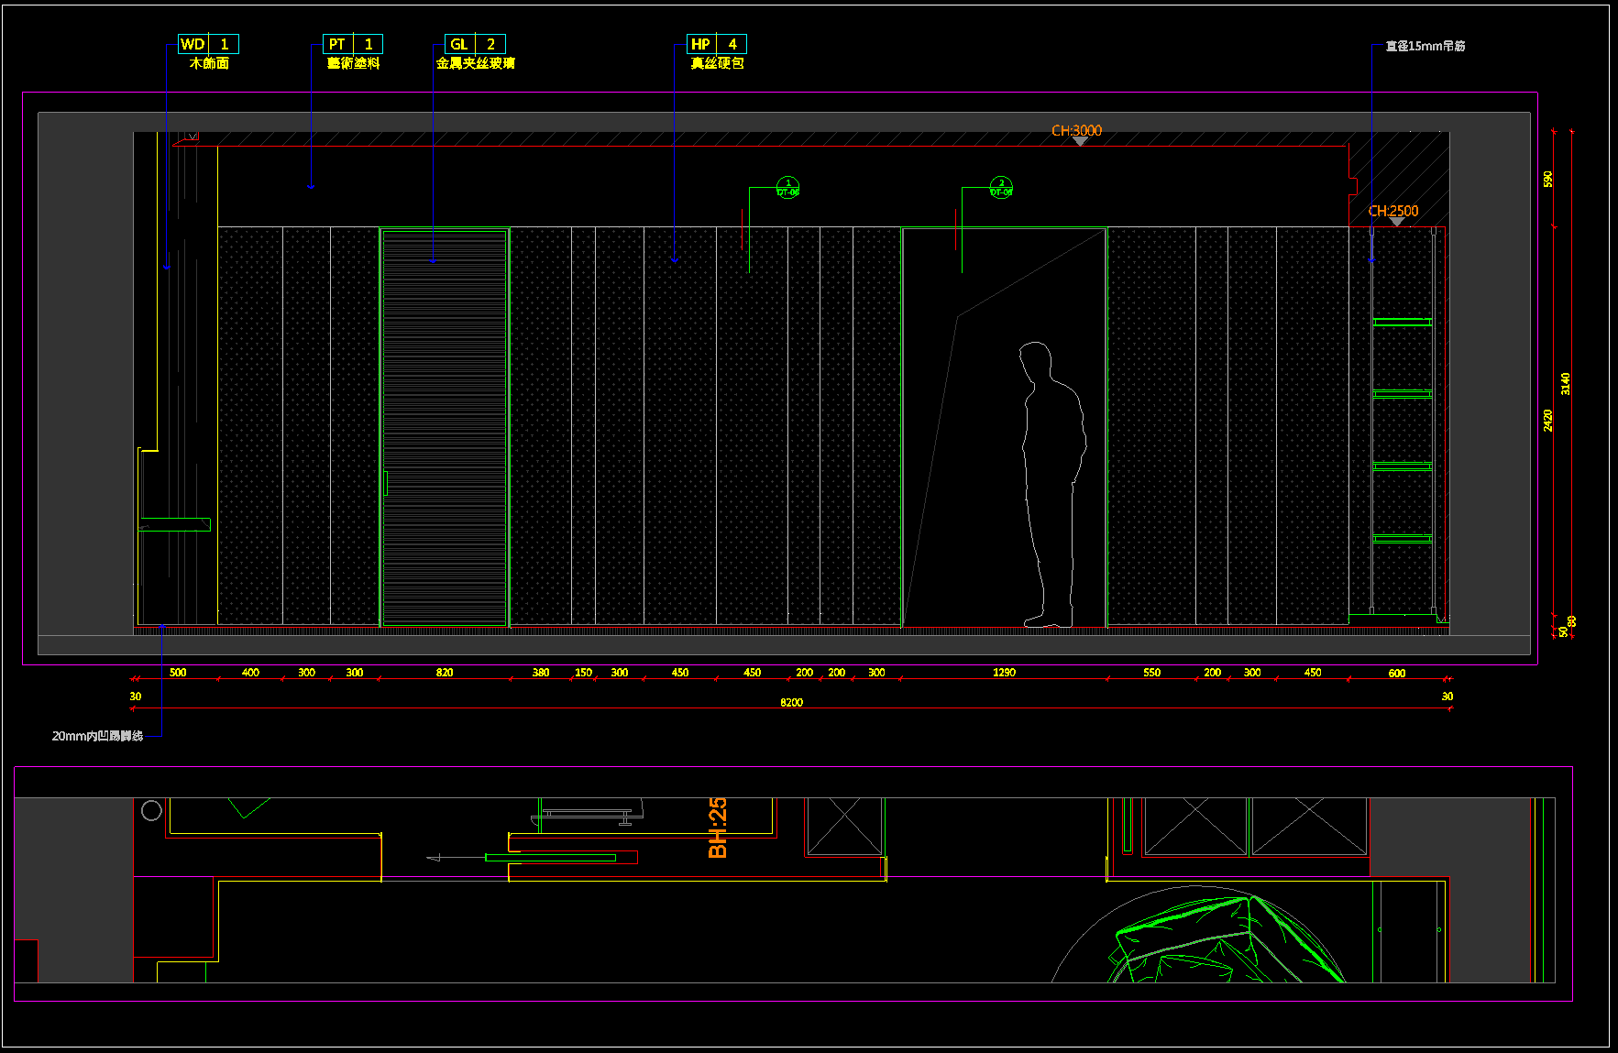
Task: Click the 木飾面 material label
Action: tap(209, 63)
